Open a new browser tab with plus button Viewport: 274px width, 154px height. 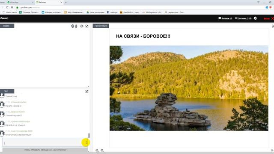tap(66, 3)
